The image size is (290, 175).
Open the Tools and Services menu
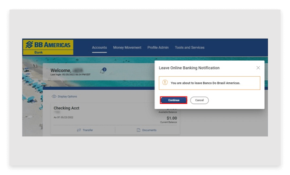(190, 47)
